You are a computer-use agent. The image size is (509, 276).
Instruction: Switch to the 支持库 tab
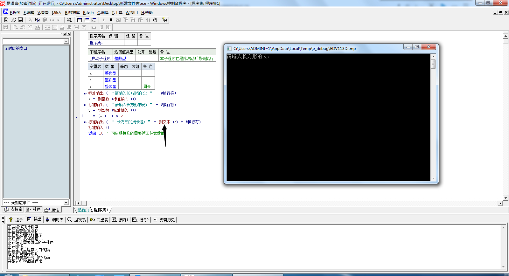click(x=13, y=210)
